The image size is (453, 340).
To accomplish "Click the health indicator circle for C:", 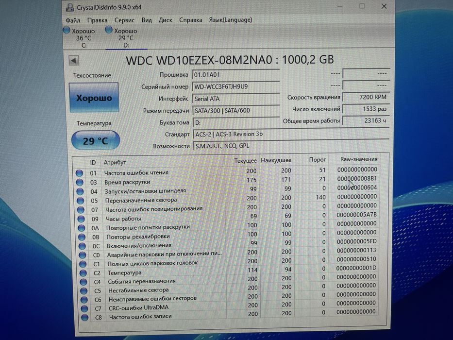I will tap(67, 30).
